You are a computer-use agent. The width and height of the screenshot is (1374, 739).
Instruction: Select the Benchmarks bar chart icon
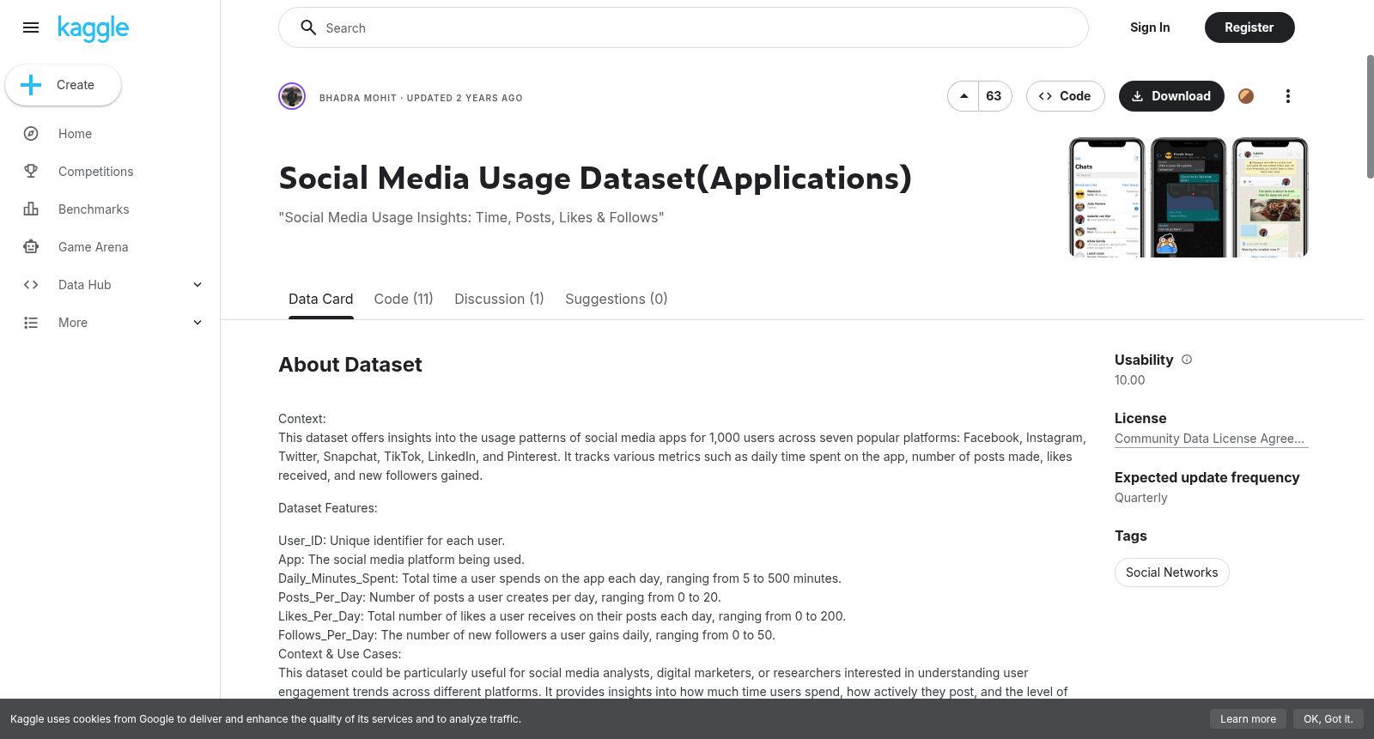(x=31, y=209)
